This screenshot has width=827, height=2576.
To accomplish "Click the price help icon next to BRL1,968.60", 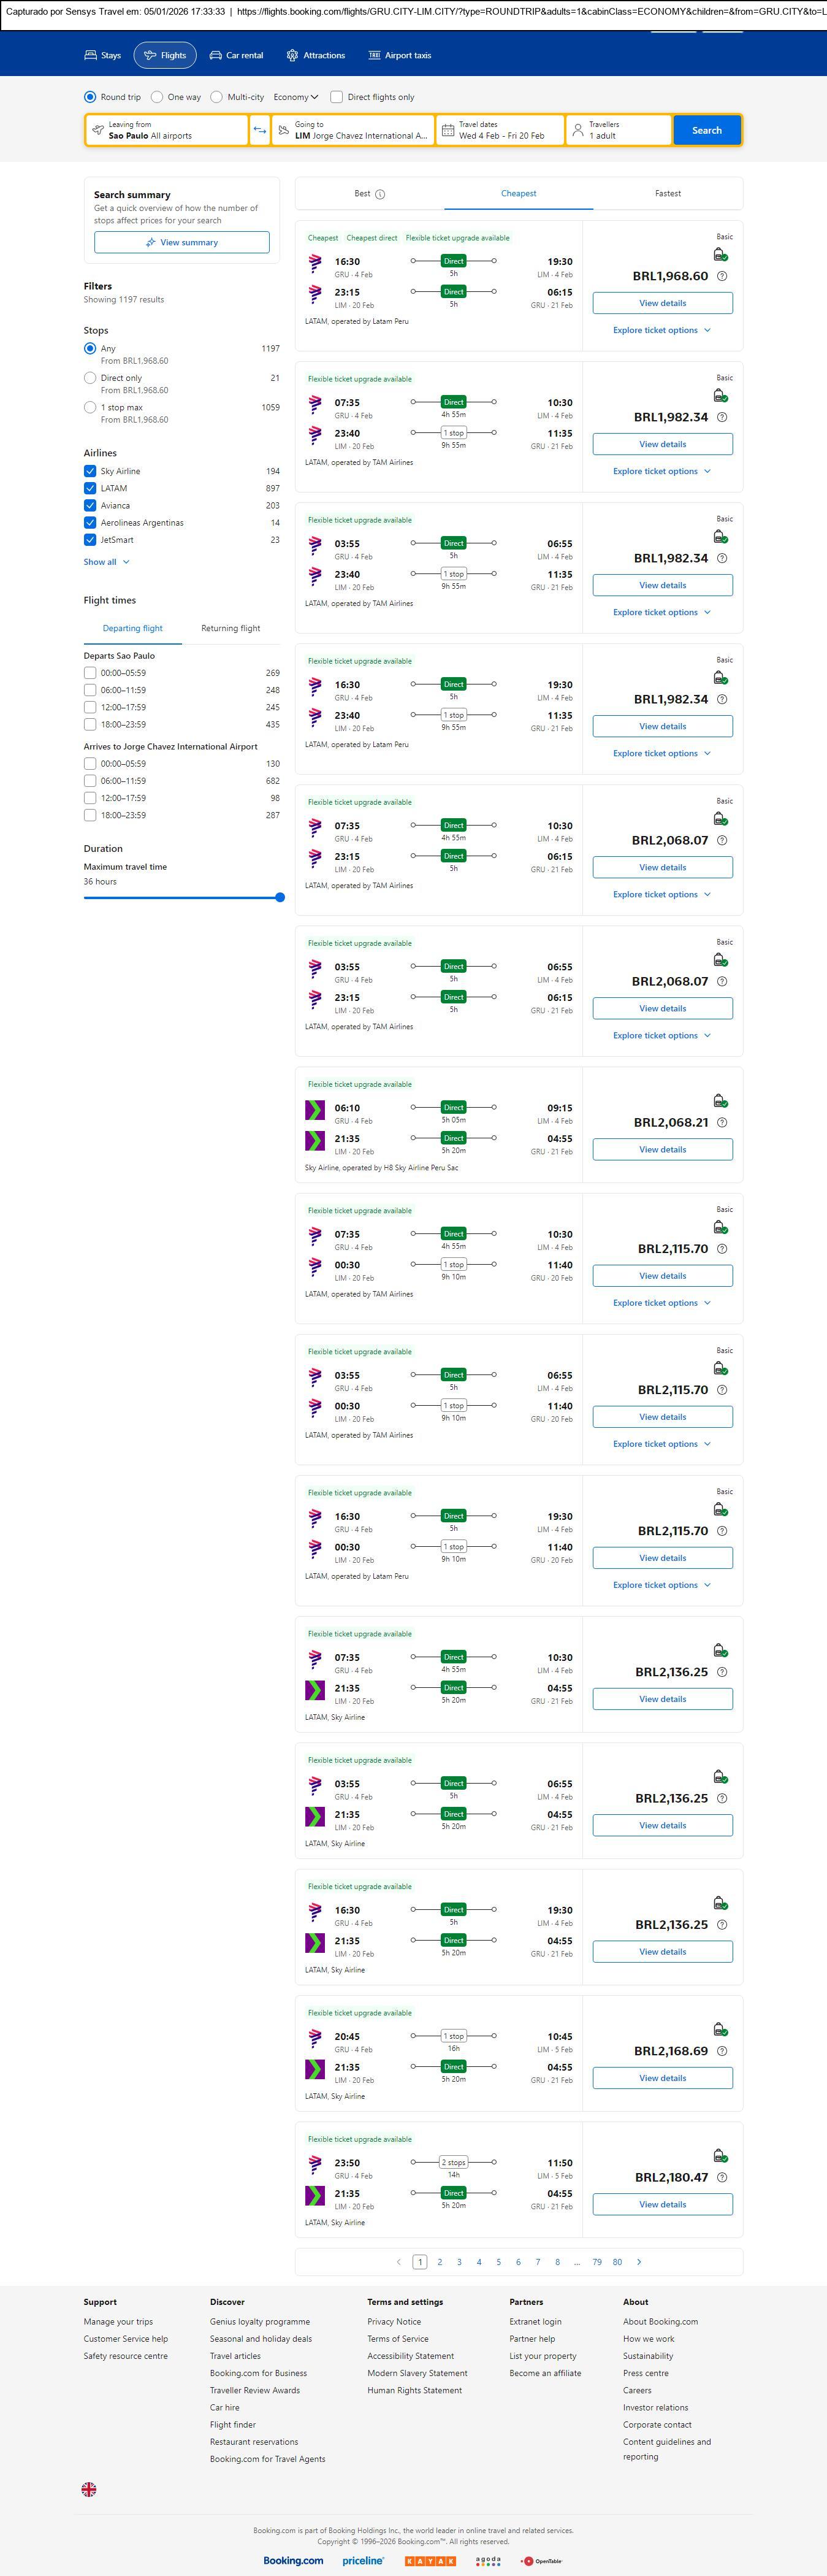I will click(722, 276).
